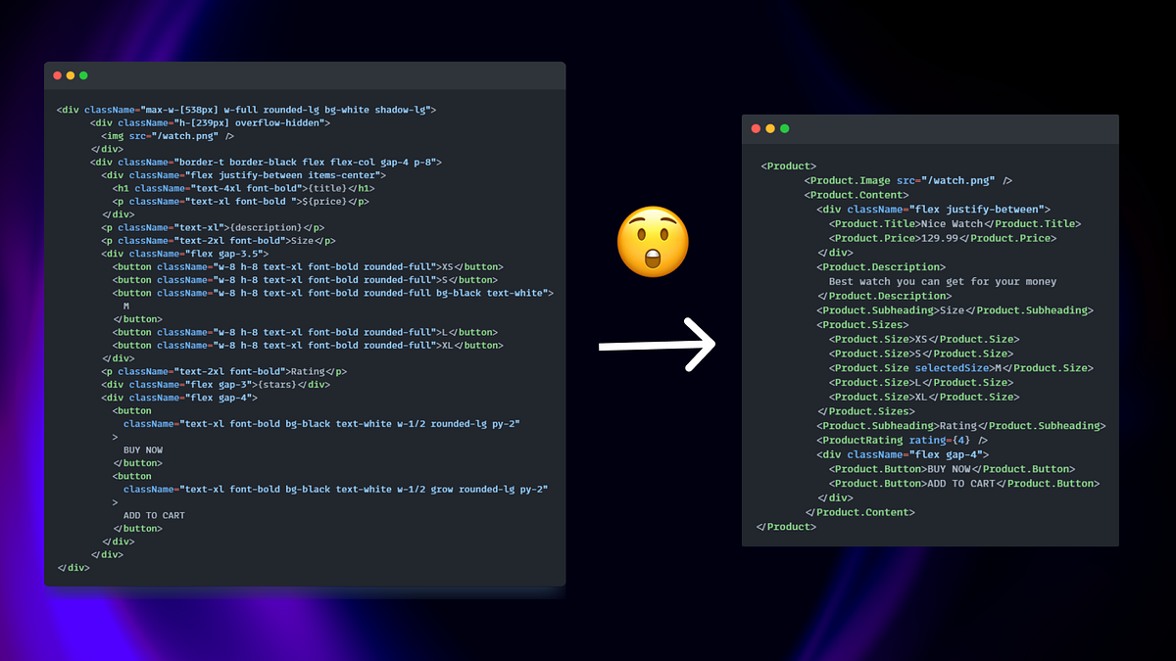Screen dimensions: 1176x661
Task: Click the right code window title bar
Action: point(929,128)
